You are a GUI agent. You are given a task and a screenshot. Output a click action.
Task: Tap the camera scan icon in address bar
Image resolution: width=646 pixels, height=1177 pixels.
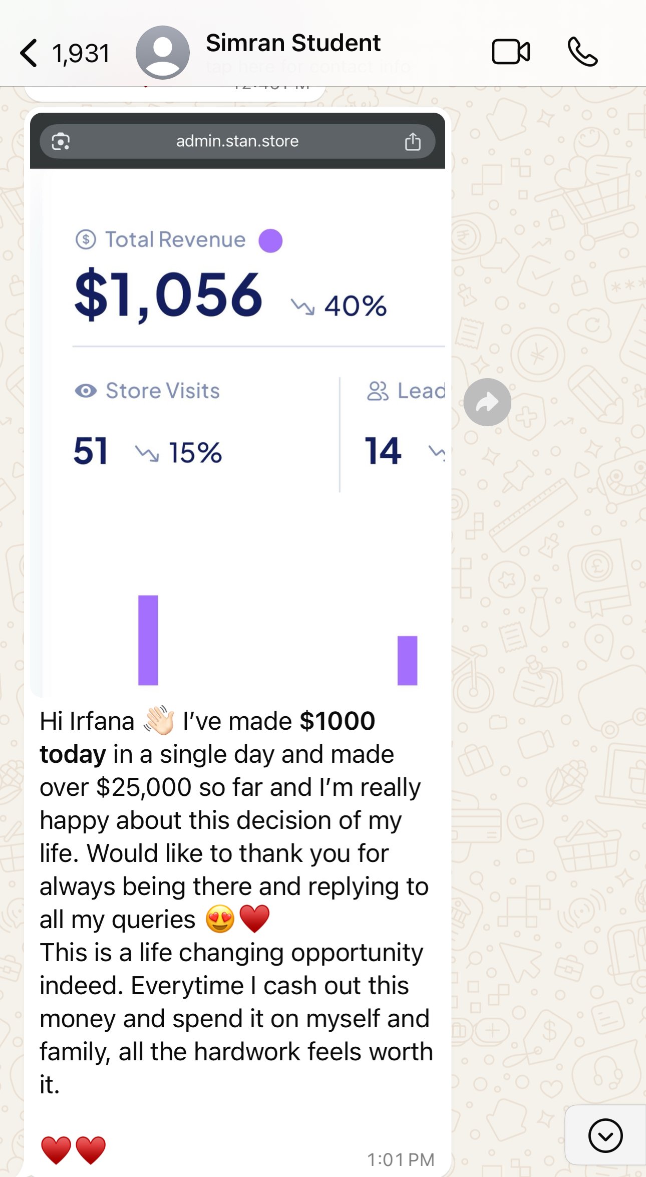pos(61,142)
